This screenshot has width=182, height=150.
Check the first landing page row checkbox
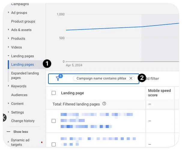(x=53, y=121)
